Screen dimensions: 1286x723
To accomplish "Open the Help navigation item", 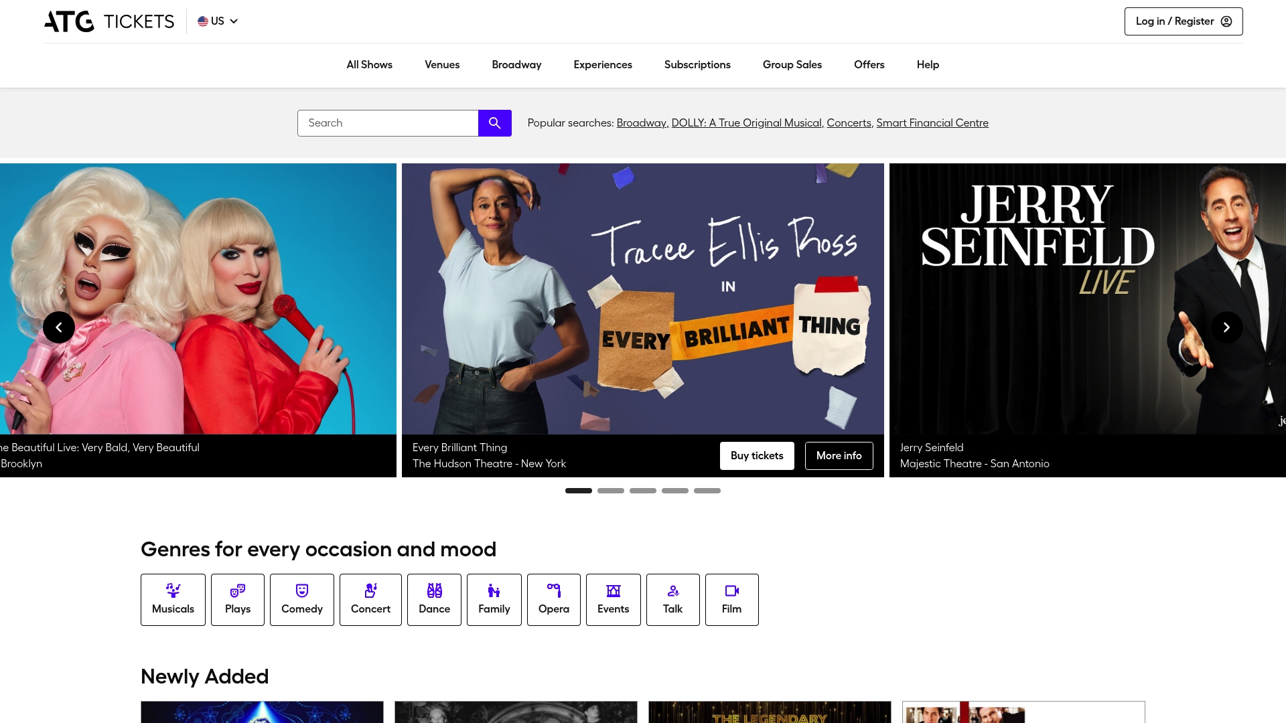I will tap(928, 65).
